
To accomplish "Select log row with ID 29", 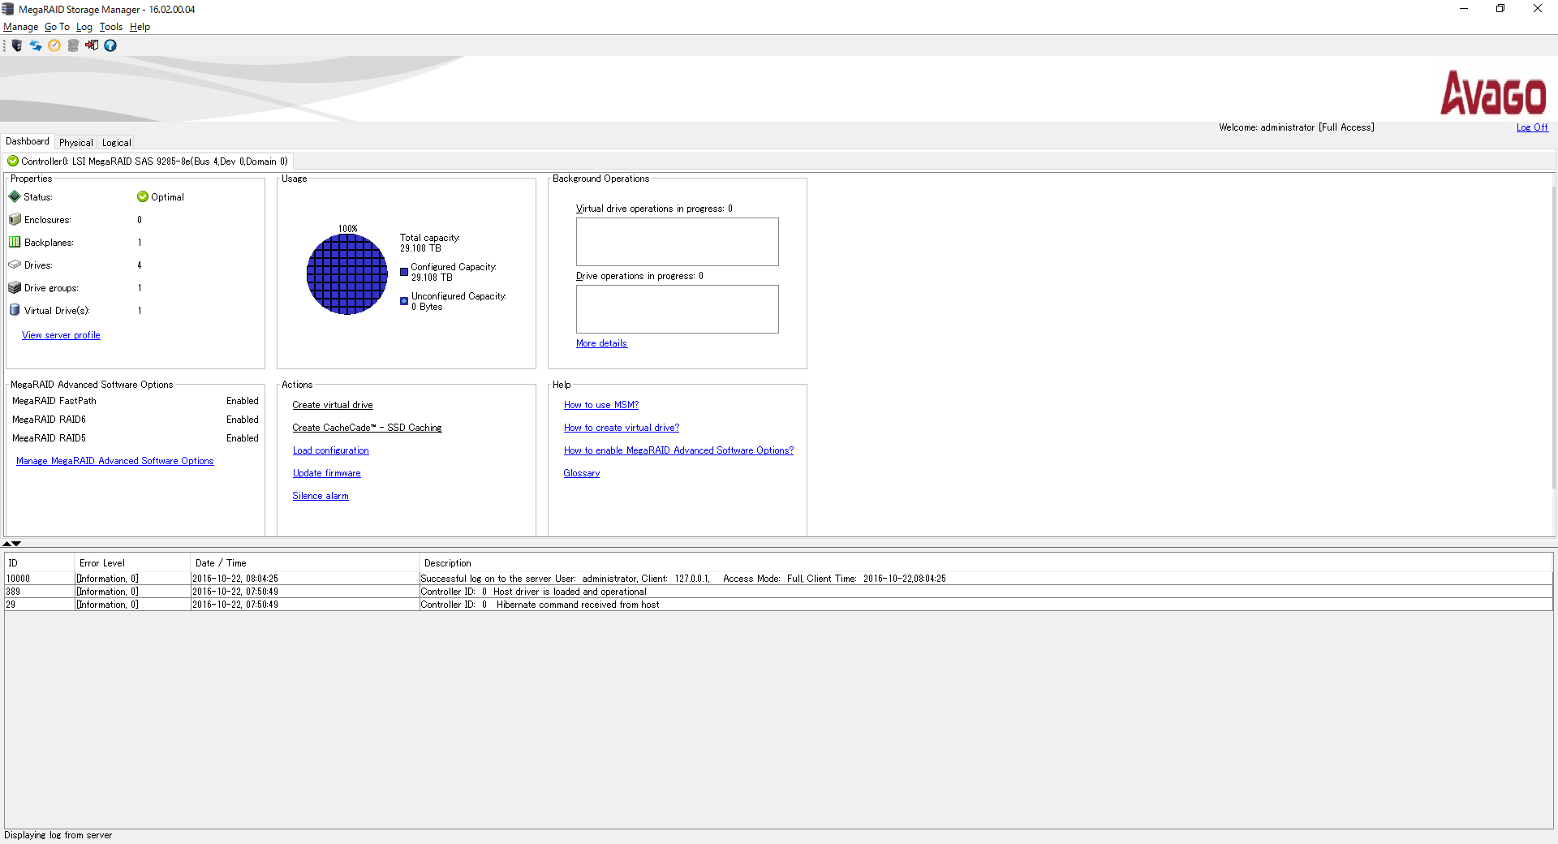I will coord(779,605).
